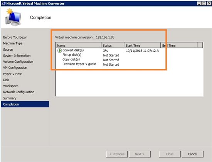The height and width of the screenshot is (162, 212).
Task: Click the 3% status value
Action: pos(106,51)
